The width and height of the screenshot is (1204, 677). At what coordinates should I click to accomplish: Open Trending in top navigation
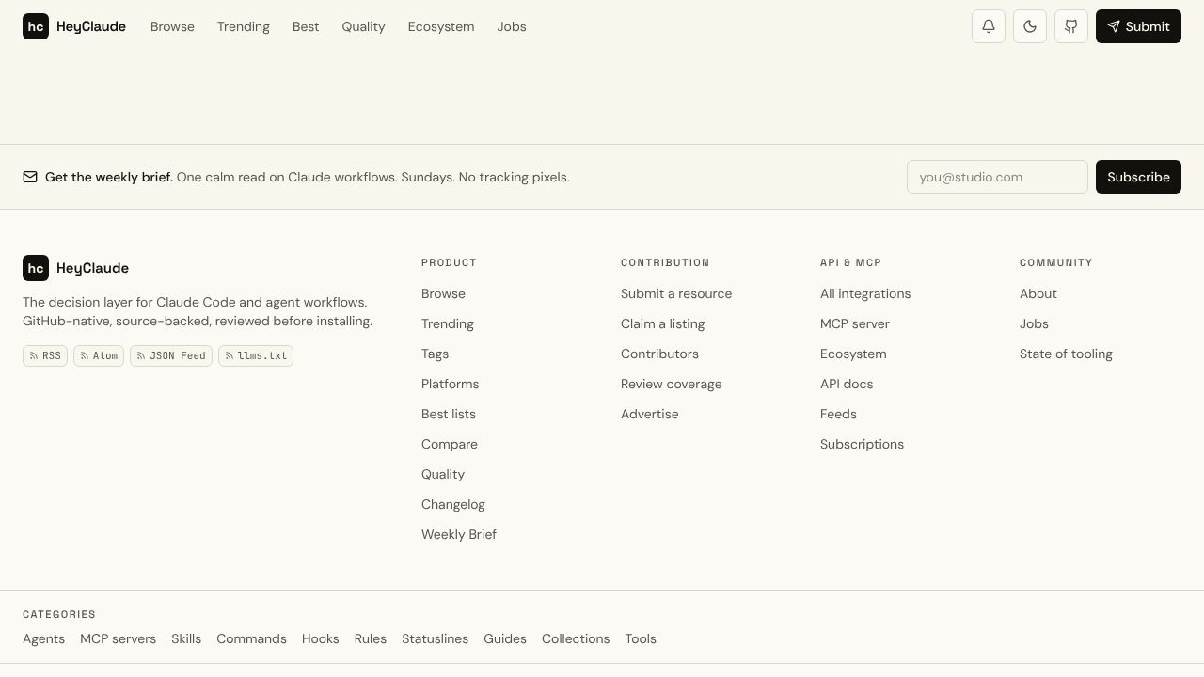244,26
